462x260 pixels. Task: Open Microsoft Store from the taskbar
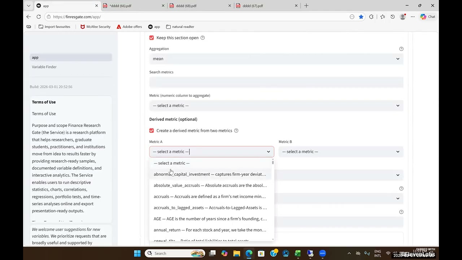(x=261, y=253)
